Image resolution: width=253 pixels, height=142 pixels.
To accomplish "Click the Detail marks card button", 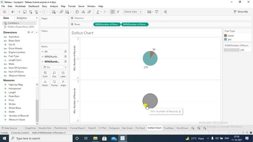I will tap(45, 83).
